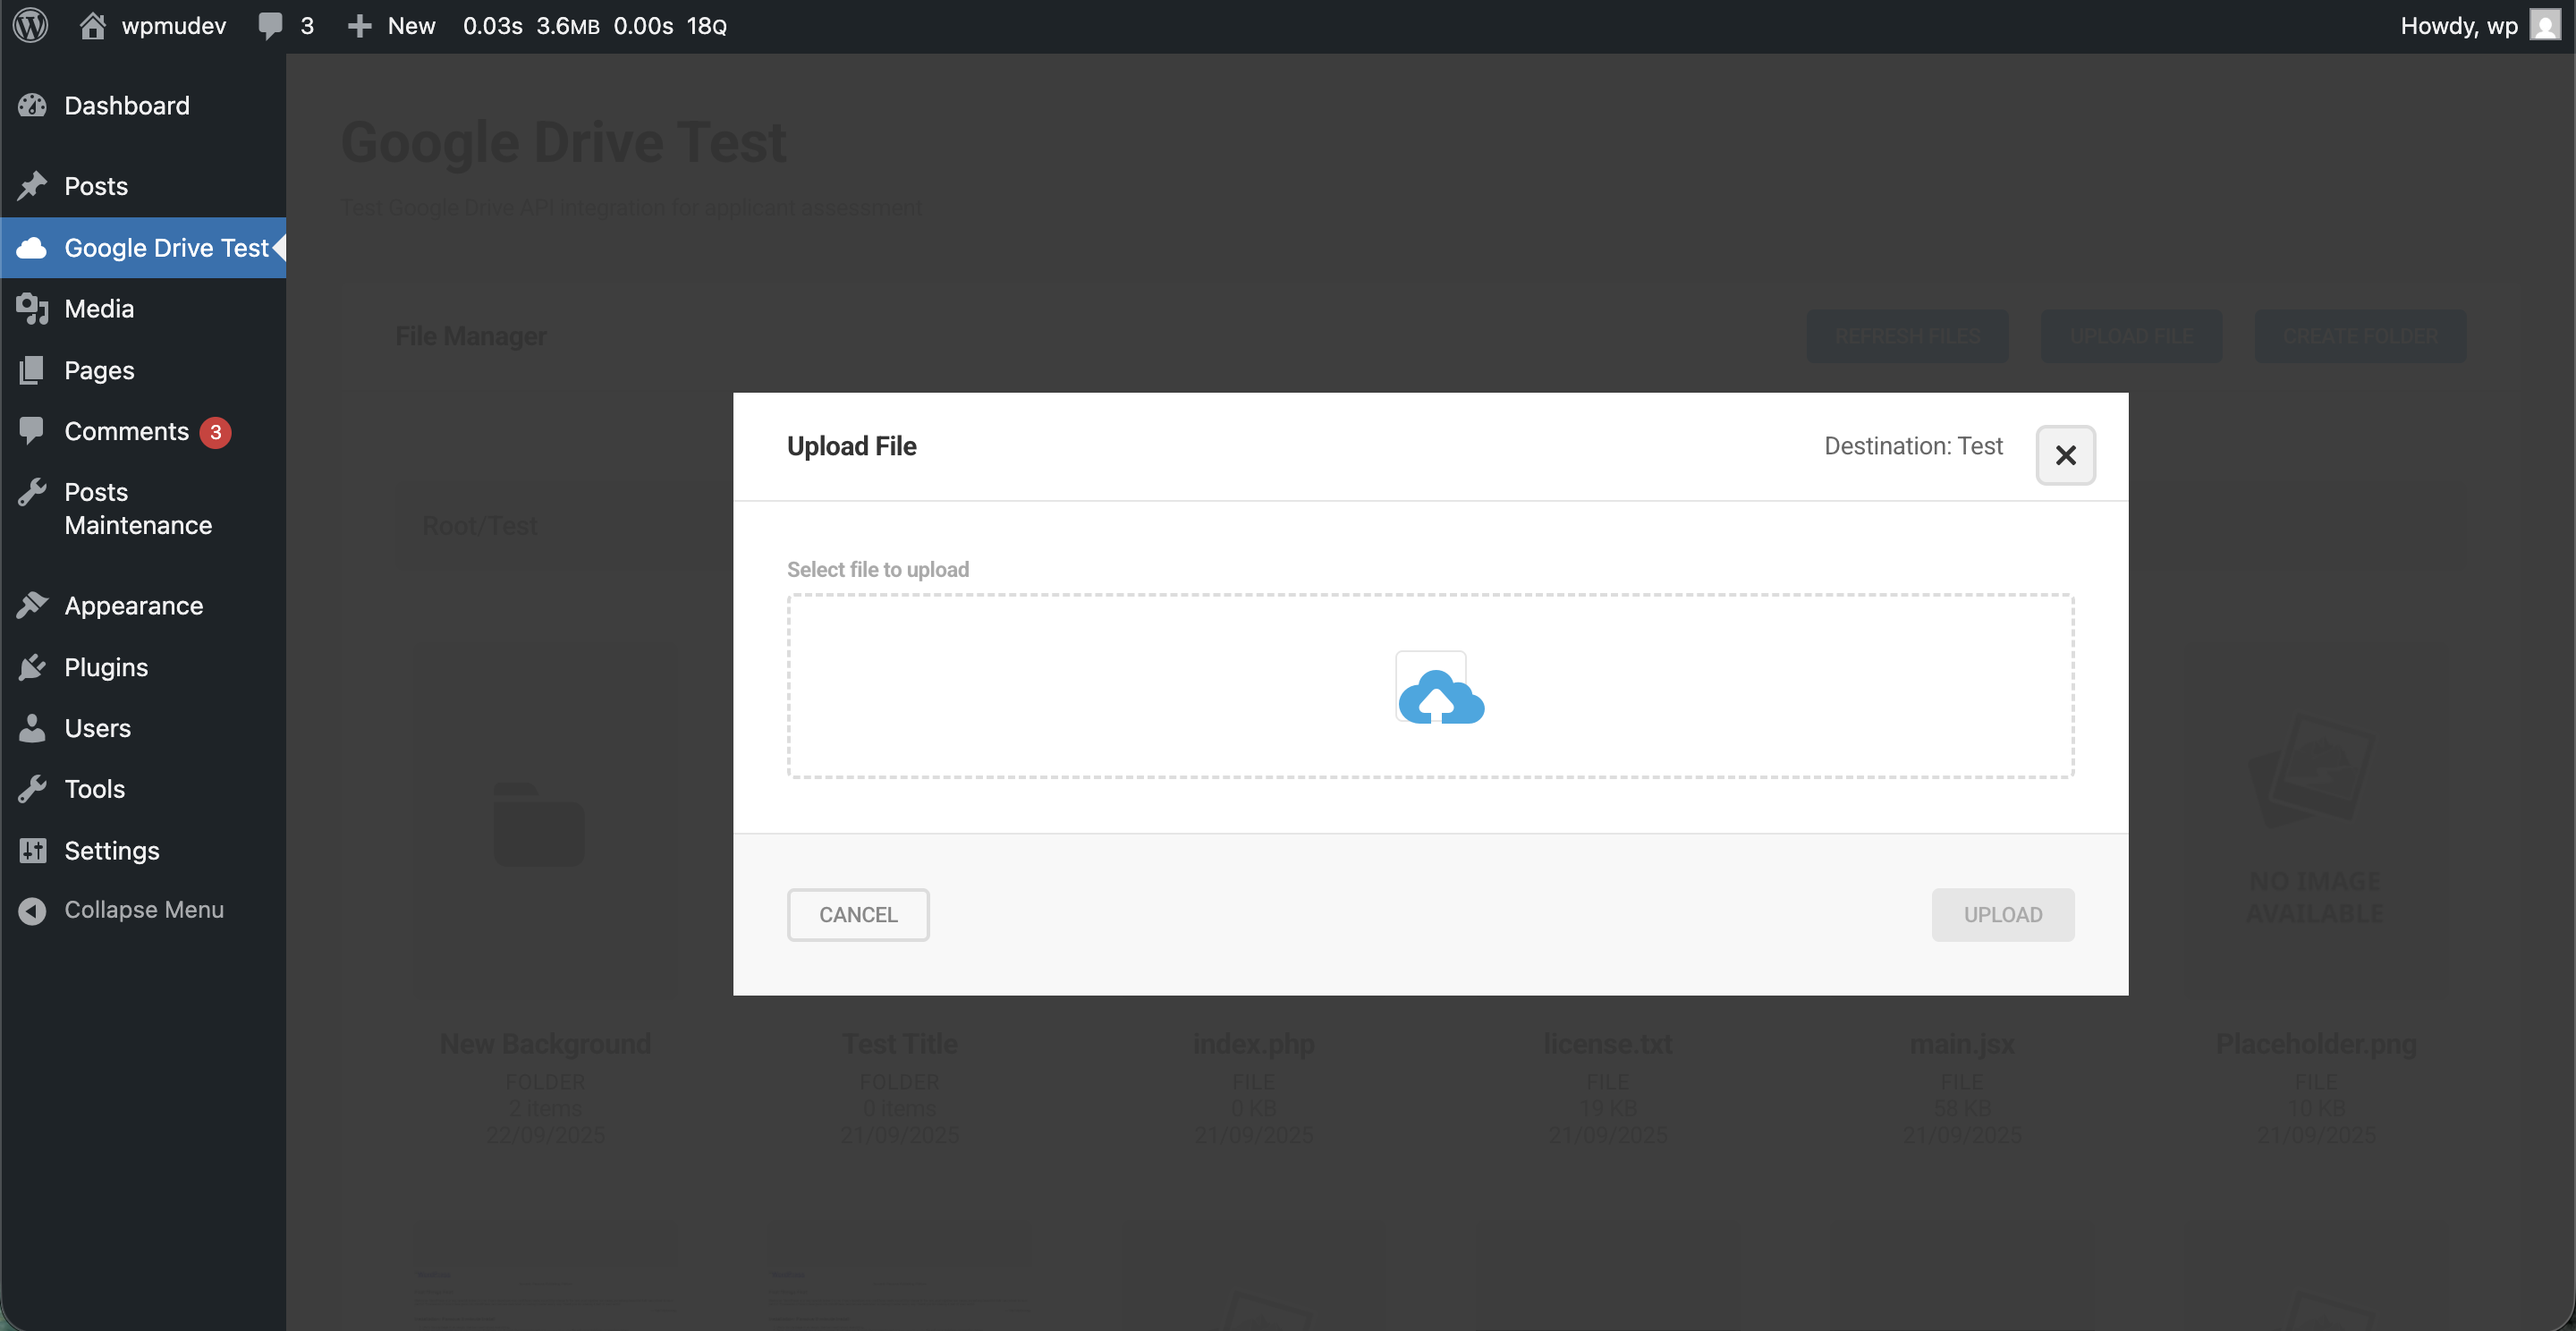The height and width of the screenshot is (1331, 2576).
Task: Click the Settings sliders icon
Action: pyautogui.click(x=32, y=850)
